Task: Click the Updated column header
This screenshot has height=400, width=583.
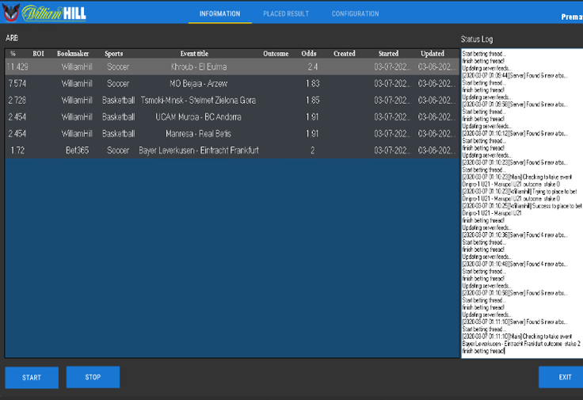Action: pyautogui.click(x=432, y=54)
